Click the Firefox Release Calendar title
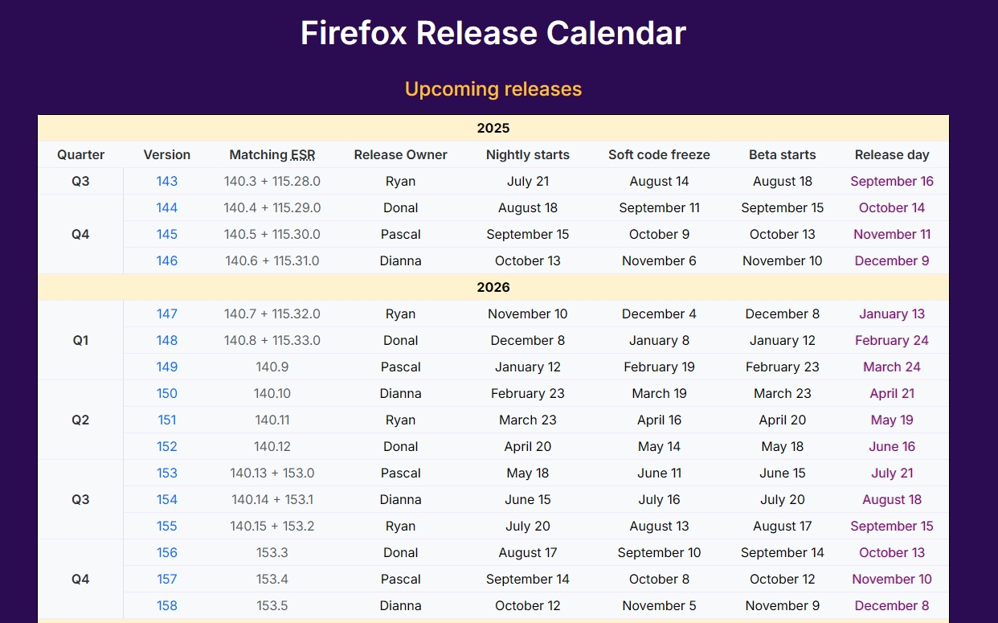This screenshot has width=998, height=623. click(x=493, y=33)
